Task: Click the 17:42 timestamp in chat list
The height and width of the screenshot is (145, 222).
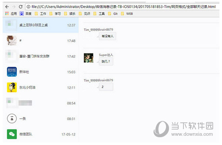Action: point(71,56)
